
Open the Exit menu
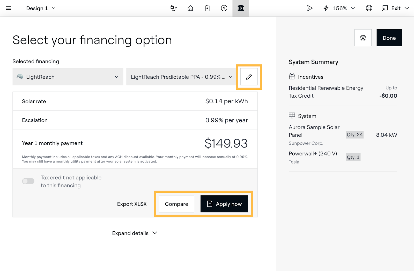click(396, 8)
